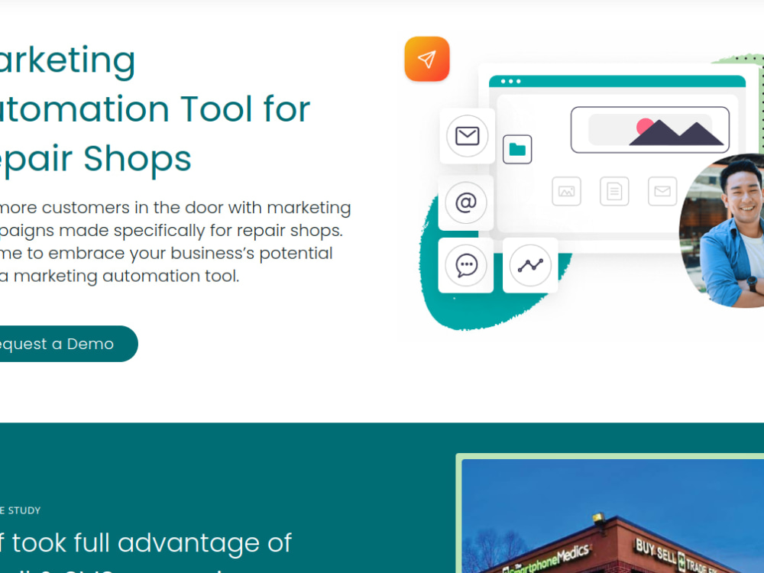Click the smiling man portrait photo
Screen dimensions: 764x573
(722, 231)
